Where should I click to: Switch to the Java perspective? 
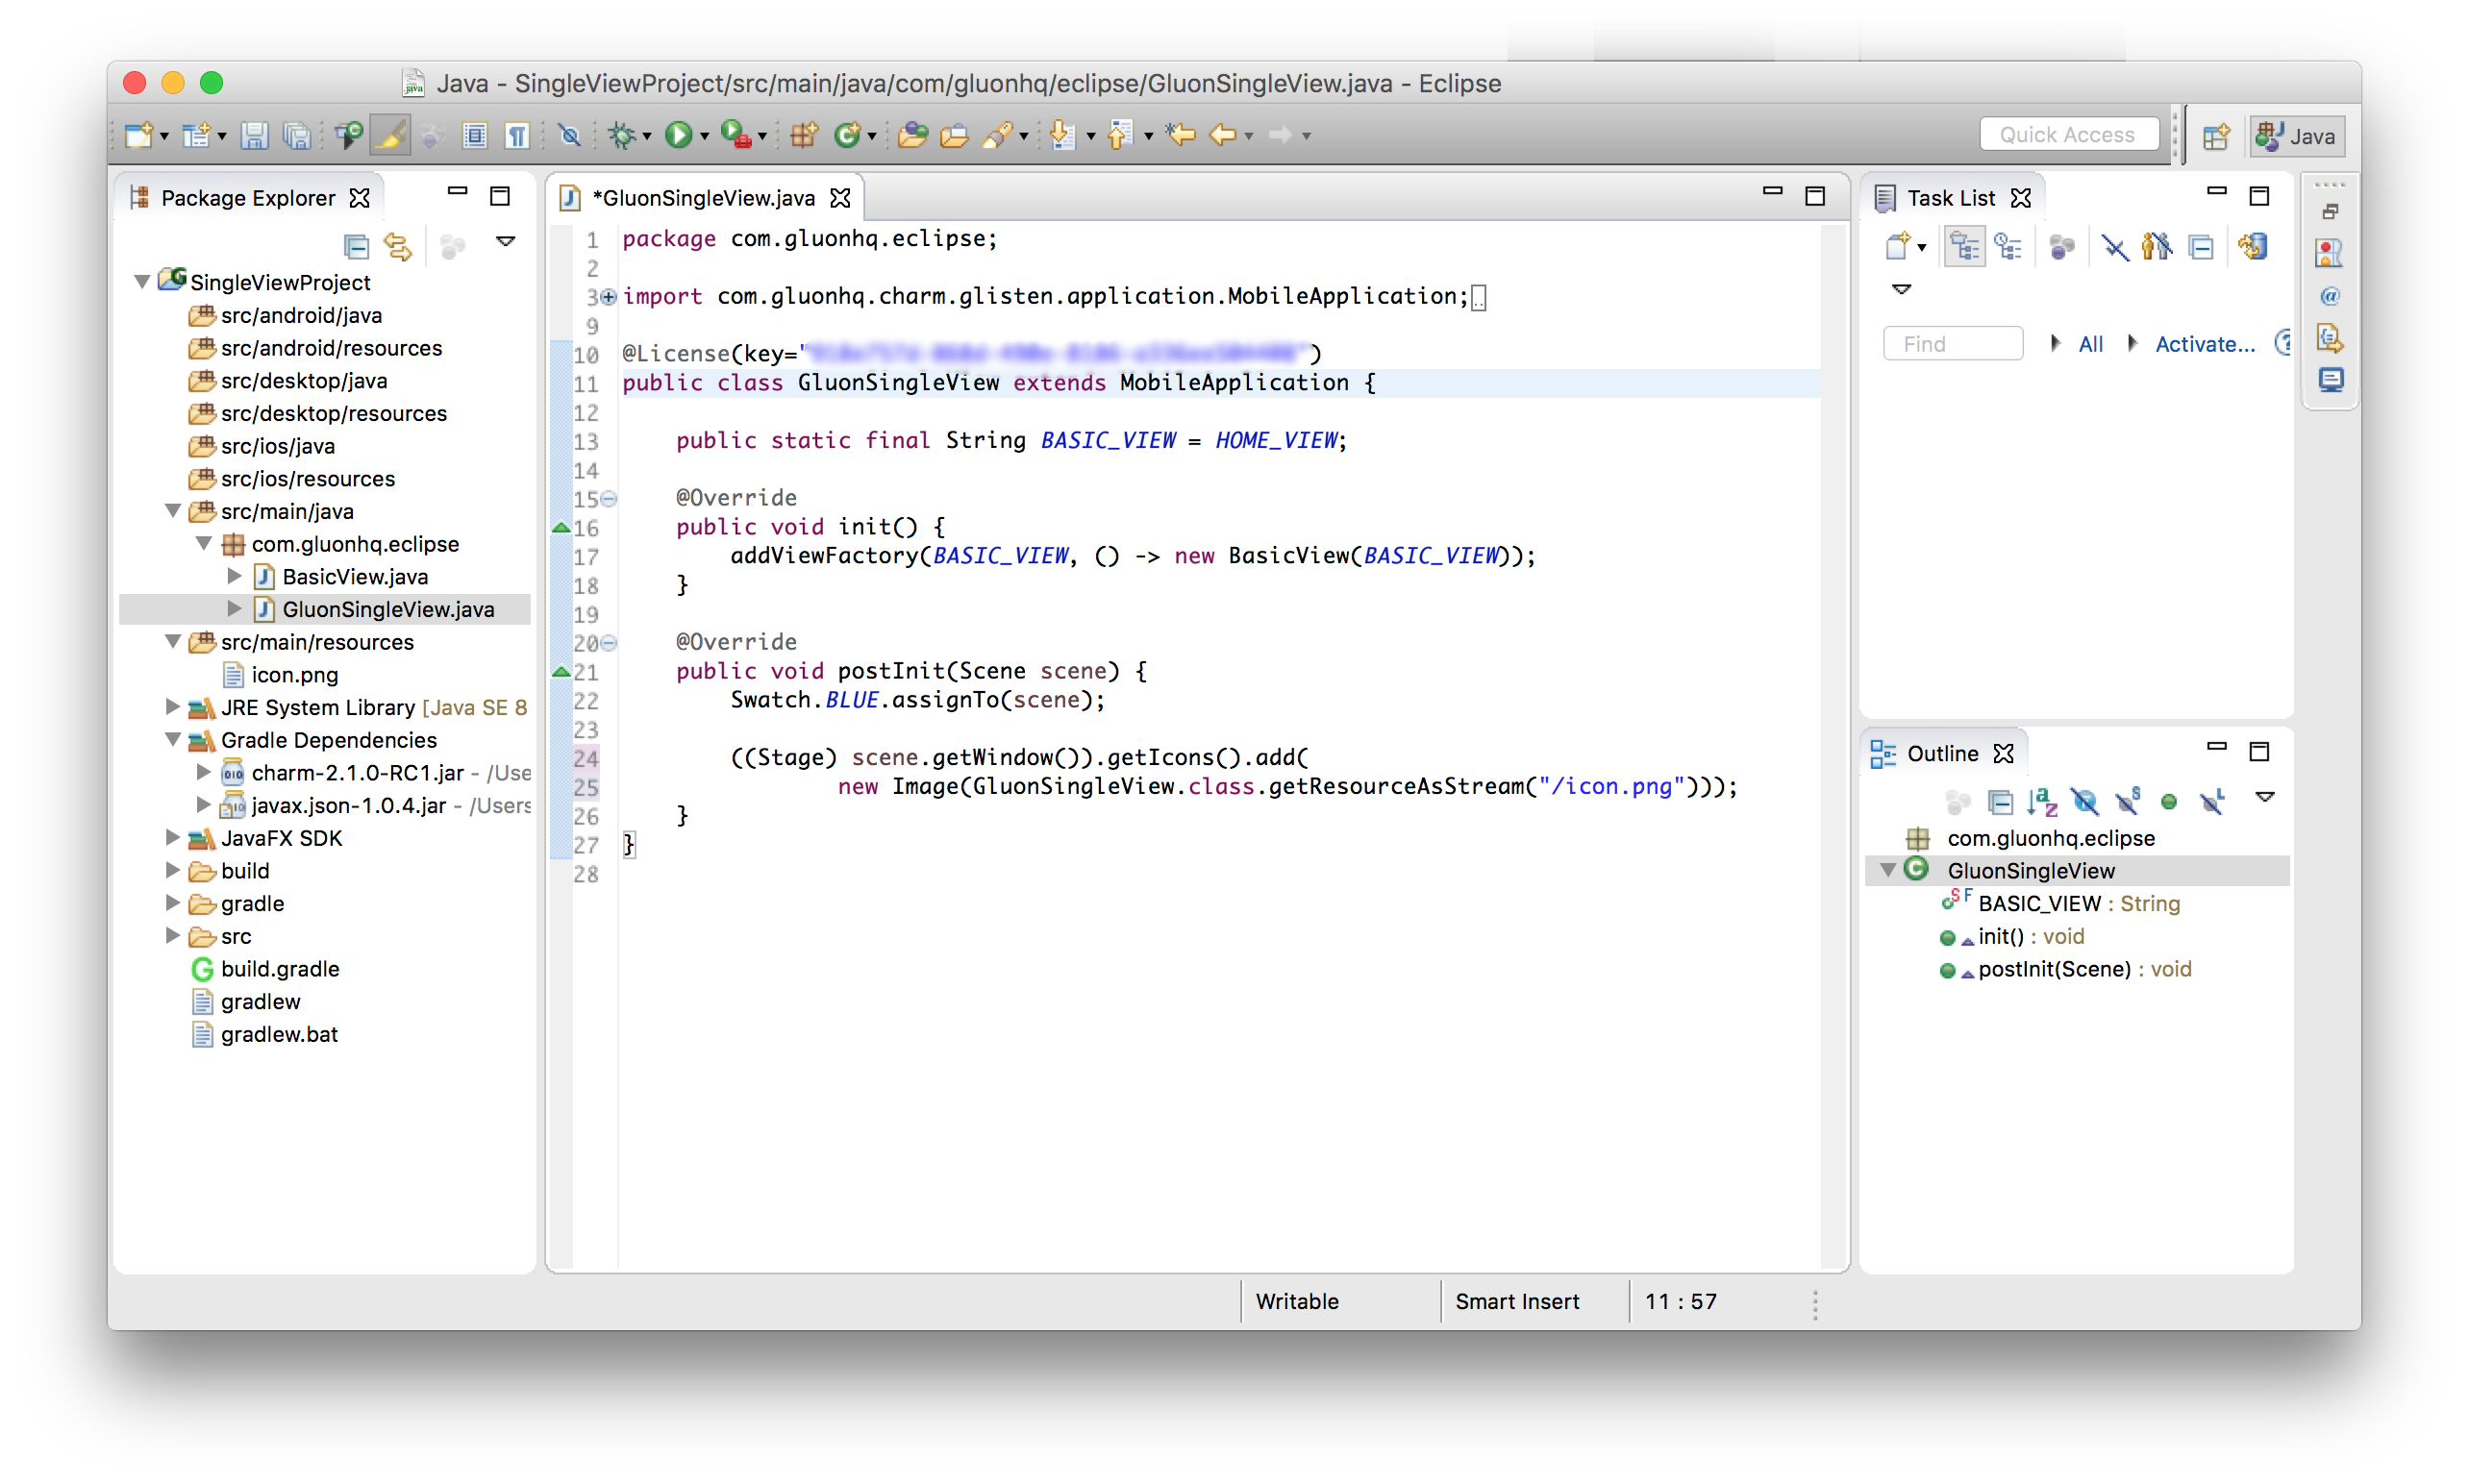(x=2296, y=136)
